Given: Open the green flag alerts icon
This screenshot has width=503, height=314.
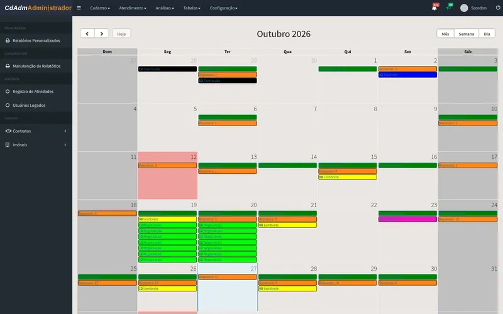Looking at the screenshot, I should click(448, 8).
